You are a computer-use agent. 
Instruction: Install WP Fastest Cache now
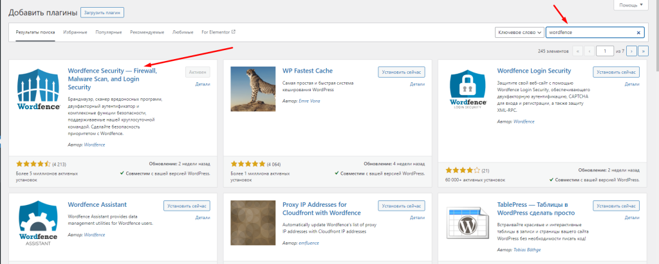pos(402,72)
